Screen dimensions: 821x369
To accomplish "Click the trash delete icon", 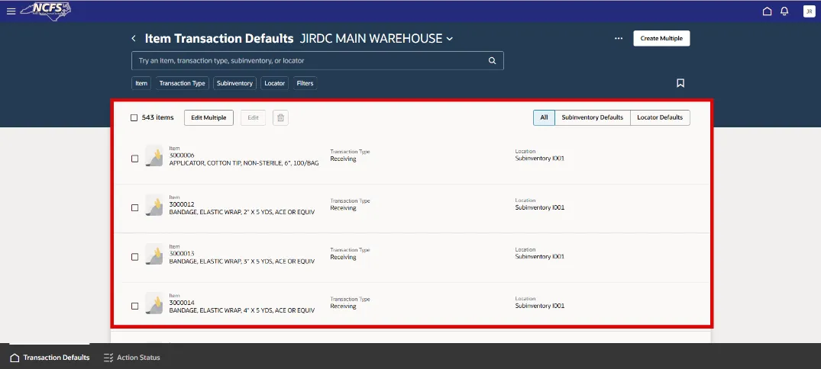I will (280, 117).
